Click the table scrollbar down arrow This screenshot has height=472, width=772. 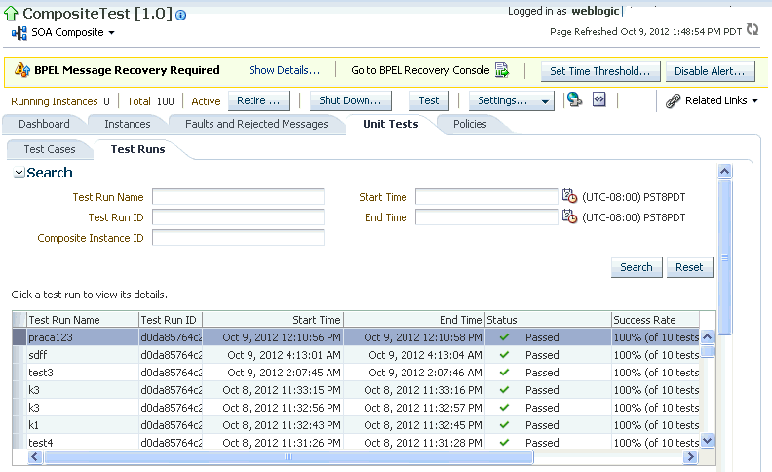coord(707,441)
